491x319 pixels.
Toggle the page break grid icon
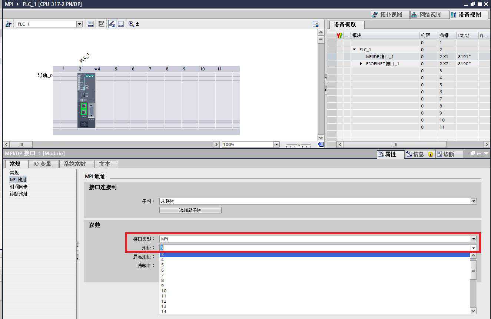(x=121, y=24)
